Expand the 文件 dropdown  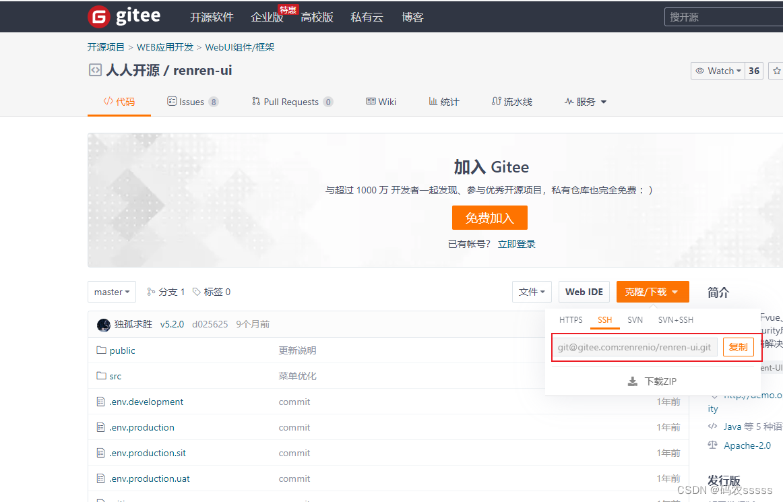click(532, 292)
